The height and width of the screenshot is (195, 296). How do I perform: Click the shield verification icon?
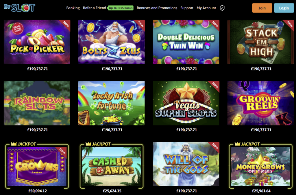pyautogui.click(x=222, y=8)
